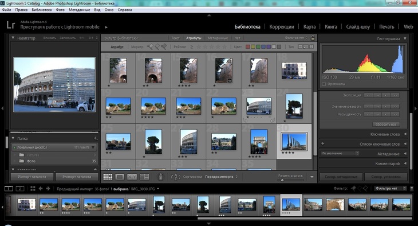Click the filmstrip grid icon
Image resolution: width=418 pixels, height=226 pixels.
[33, 189]
